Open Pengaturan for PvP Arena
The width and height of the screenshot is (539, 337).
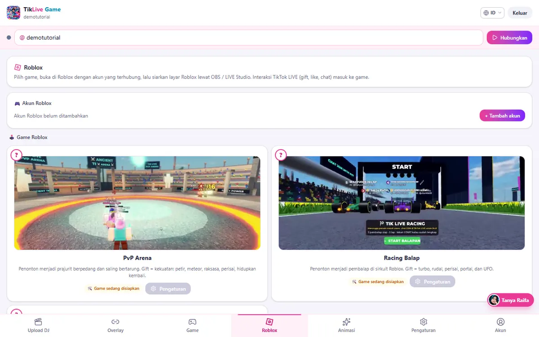[x=168, y=288]
